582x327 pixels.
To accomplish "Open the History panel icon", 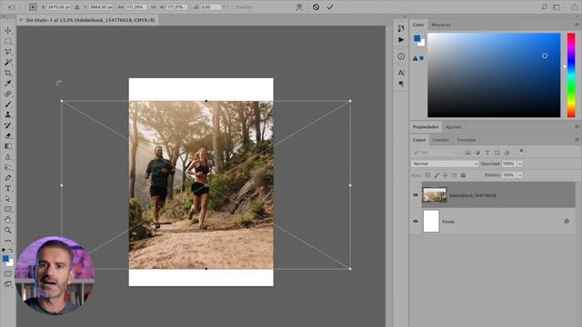I will pos(401,28).
